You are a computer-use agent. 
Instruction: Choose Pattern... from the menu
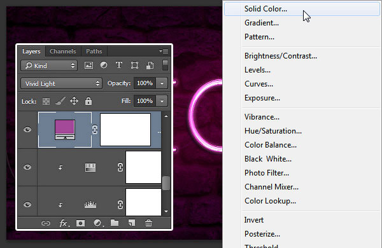pyautogui.click(x=302, y=37)
